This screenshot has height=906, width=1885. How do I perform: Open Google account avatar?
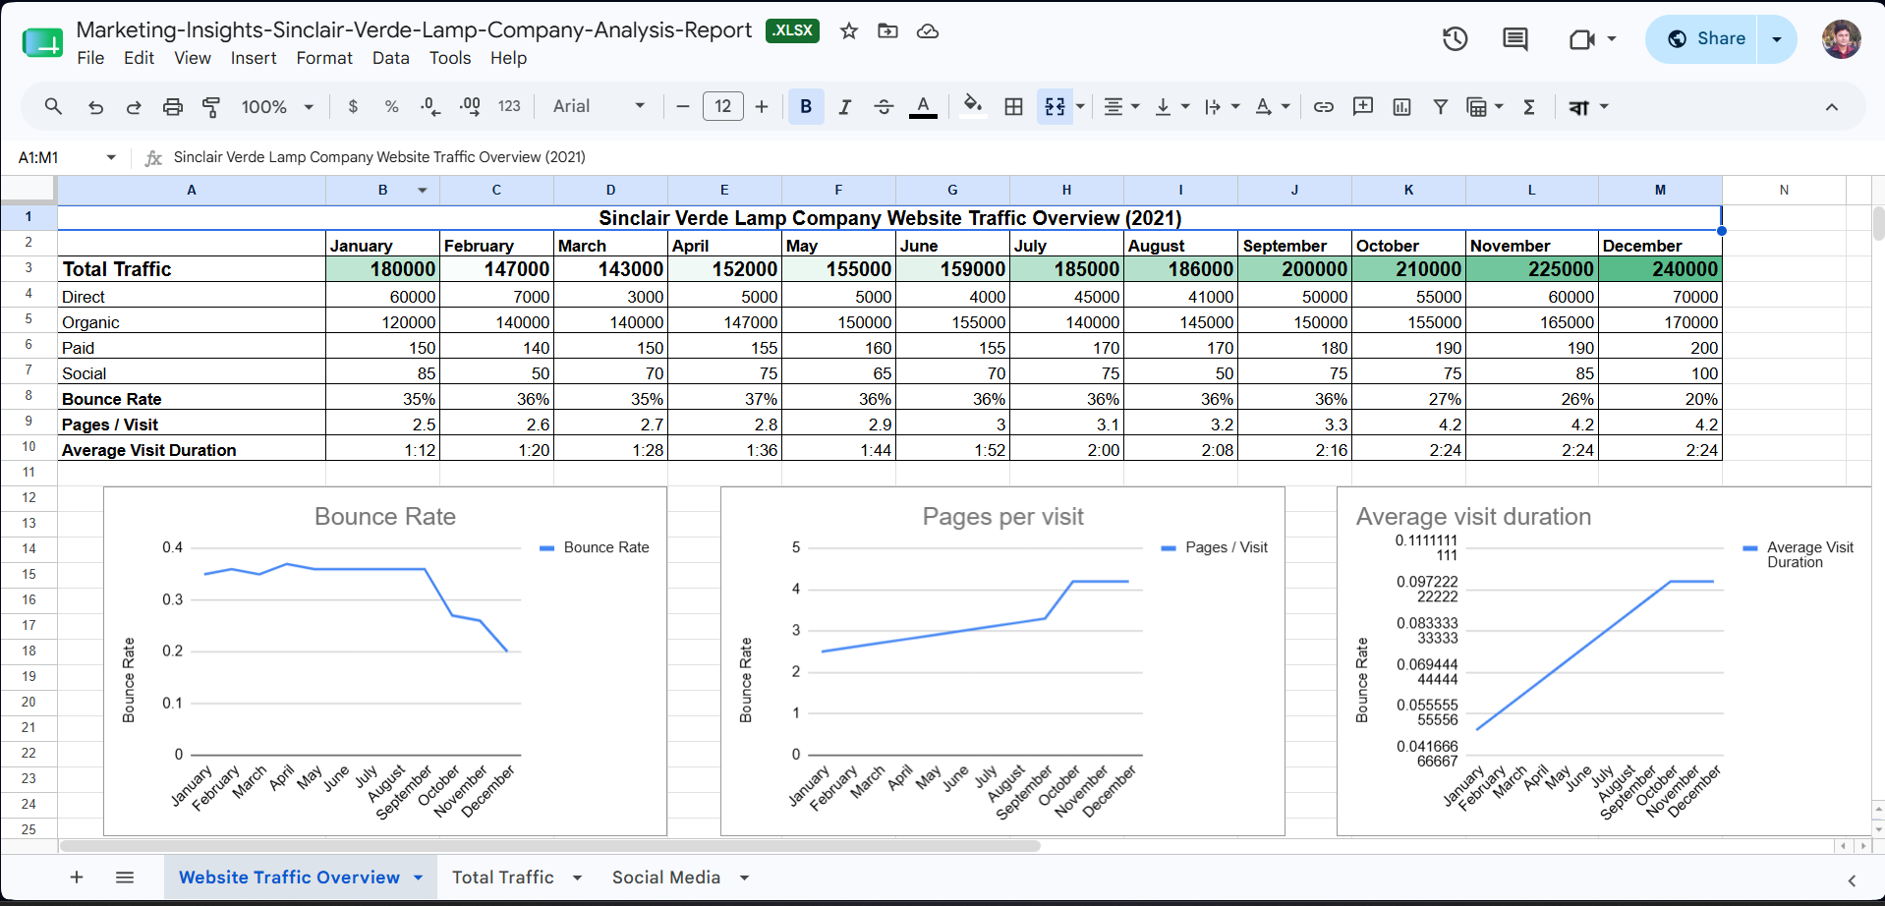coord(1841,39)
